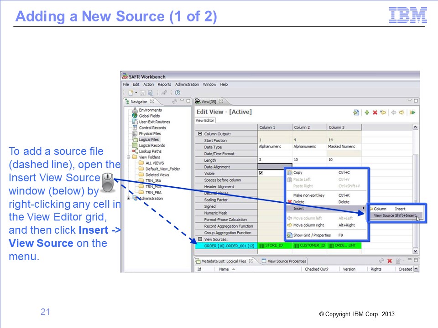438x328 pixels.
Task: Click the Logical Files icon in Navigator
Action: [135, 139]
